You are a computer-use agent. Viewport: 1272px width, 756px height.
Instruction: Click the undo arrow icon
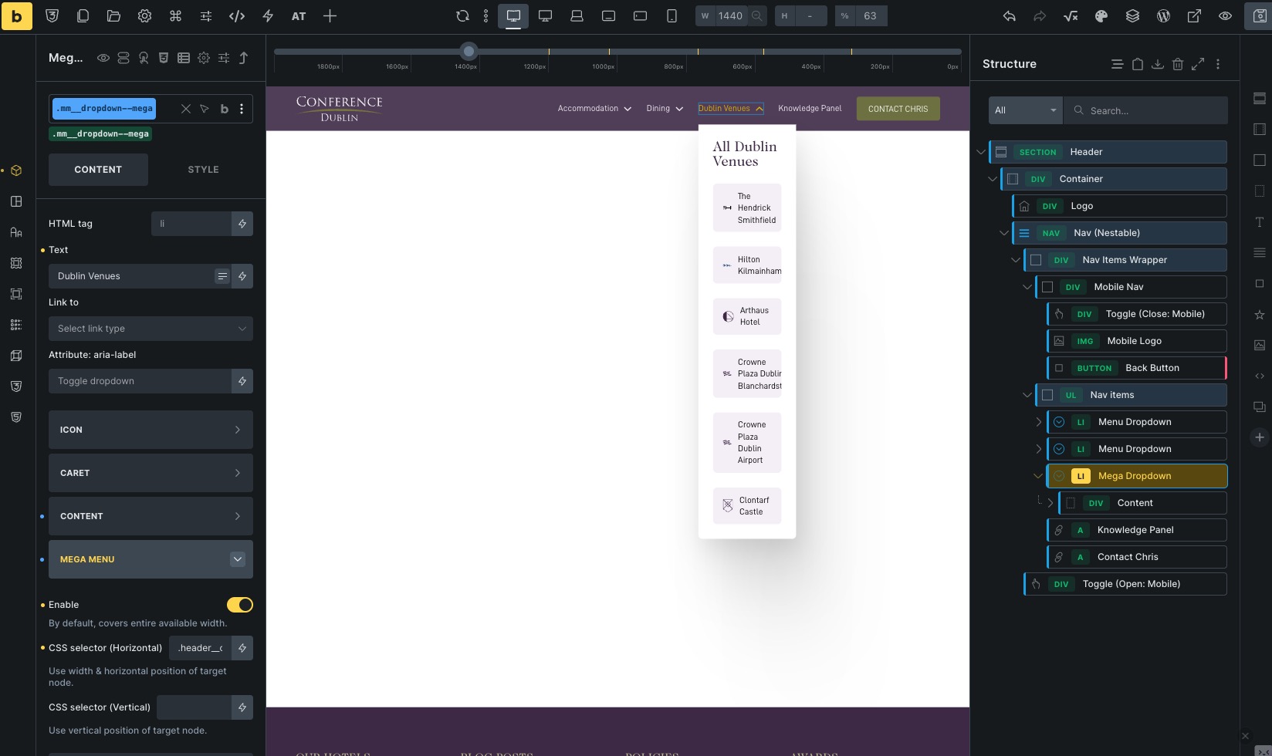click(x=1009, y=16)
